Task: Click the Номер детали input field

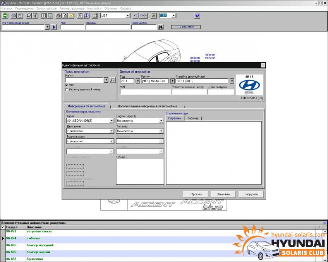Action: [144, 27]
